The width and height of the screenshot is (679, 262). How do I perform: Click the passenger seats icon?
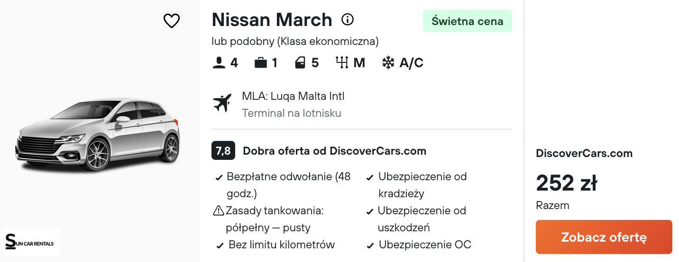click(219, 63)
